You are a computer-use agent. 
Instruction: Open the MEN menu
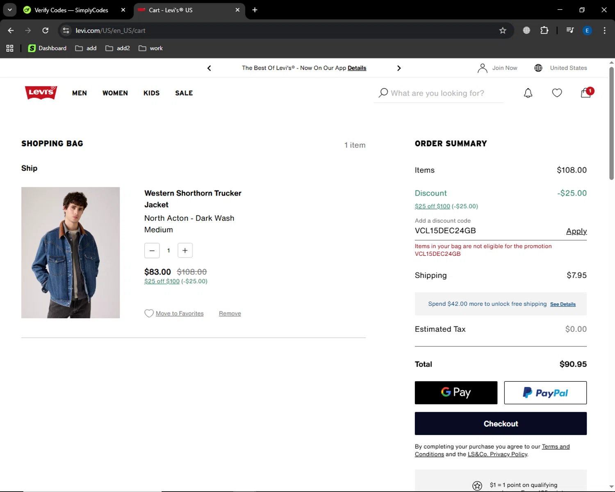tap(80, 93)
